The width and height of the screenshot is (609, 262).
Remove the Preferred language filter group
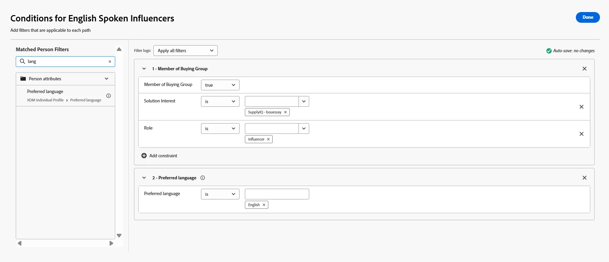pyautogui.click(x=585, y=178)
